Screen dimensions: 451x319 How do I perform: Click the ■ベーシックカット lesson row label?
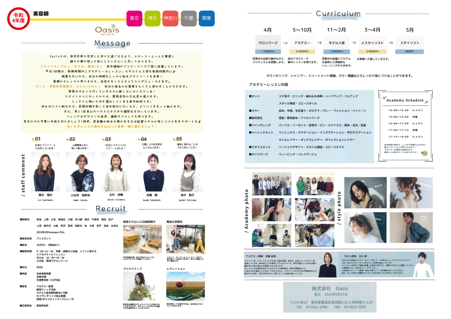(261, 133)
